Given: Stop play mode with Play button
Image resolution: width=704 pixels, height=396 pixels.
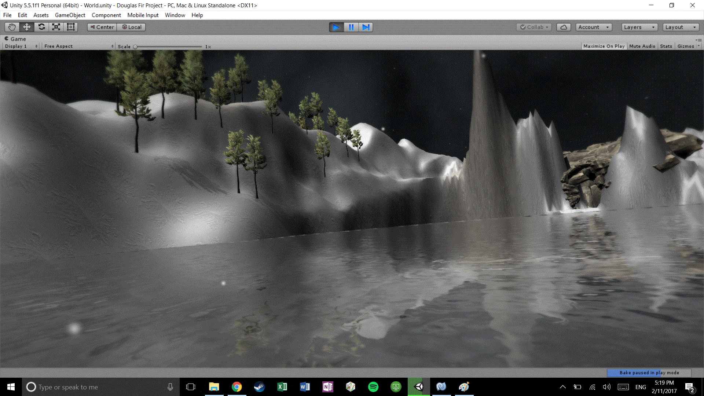Looking at the screenshot, I should (x=336, y=27).
